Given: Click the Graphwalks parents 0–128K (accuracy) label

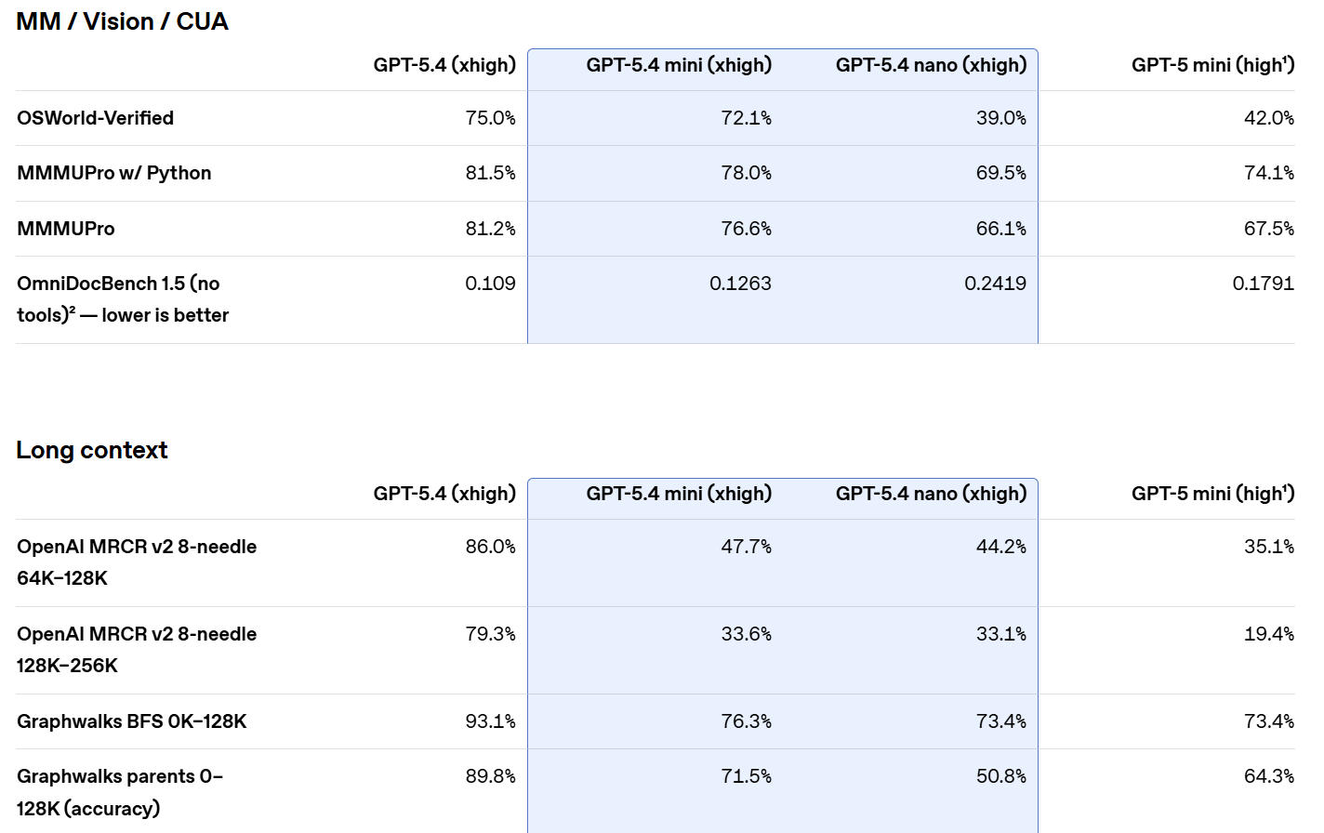Looking at the screenshot, I should (x=119, y=792).
